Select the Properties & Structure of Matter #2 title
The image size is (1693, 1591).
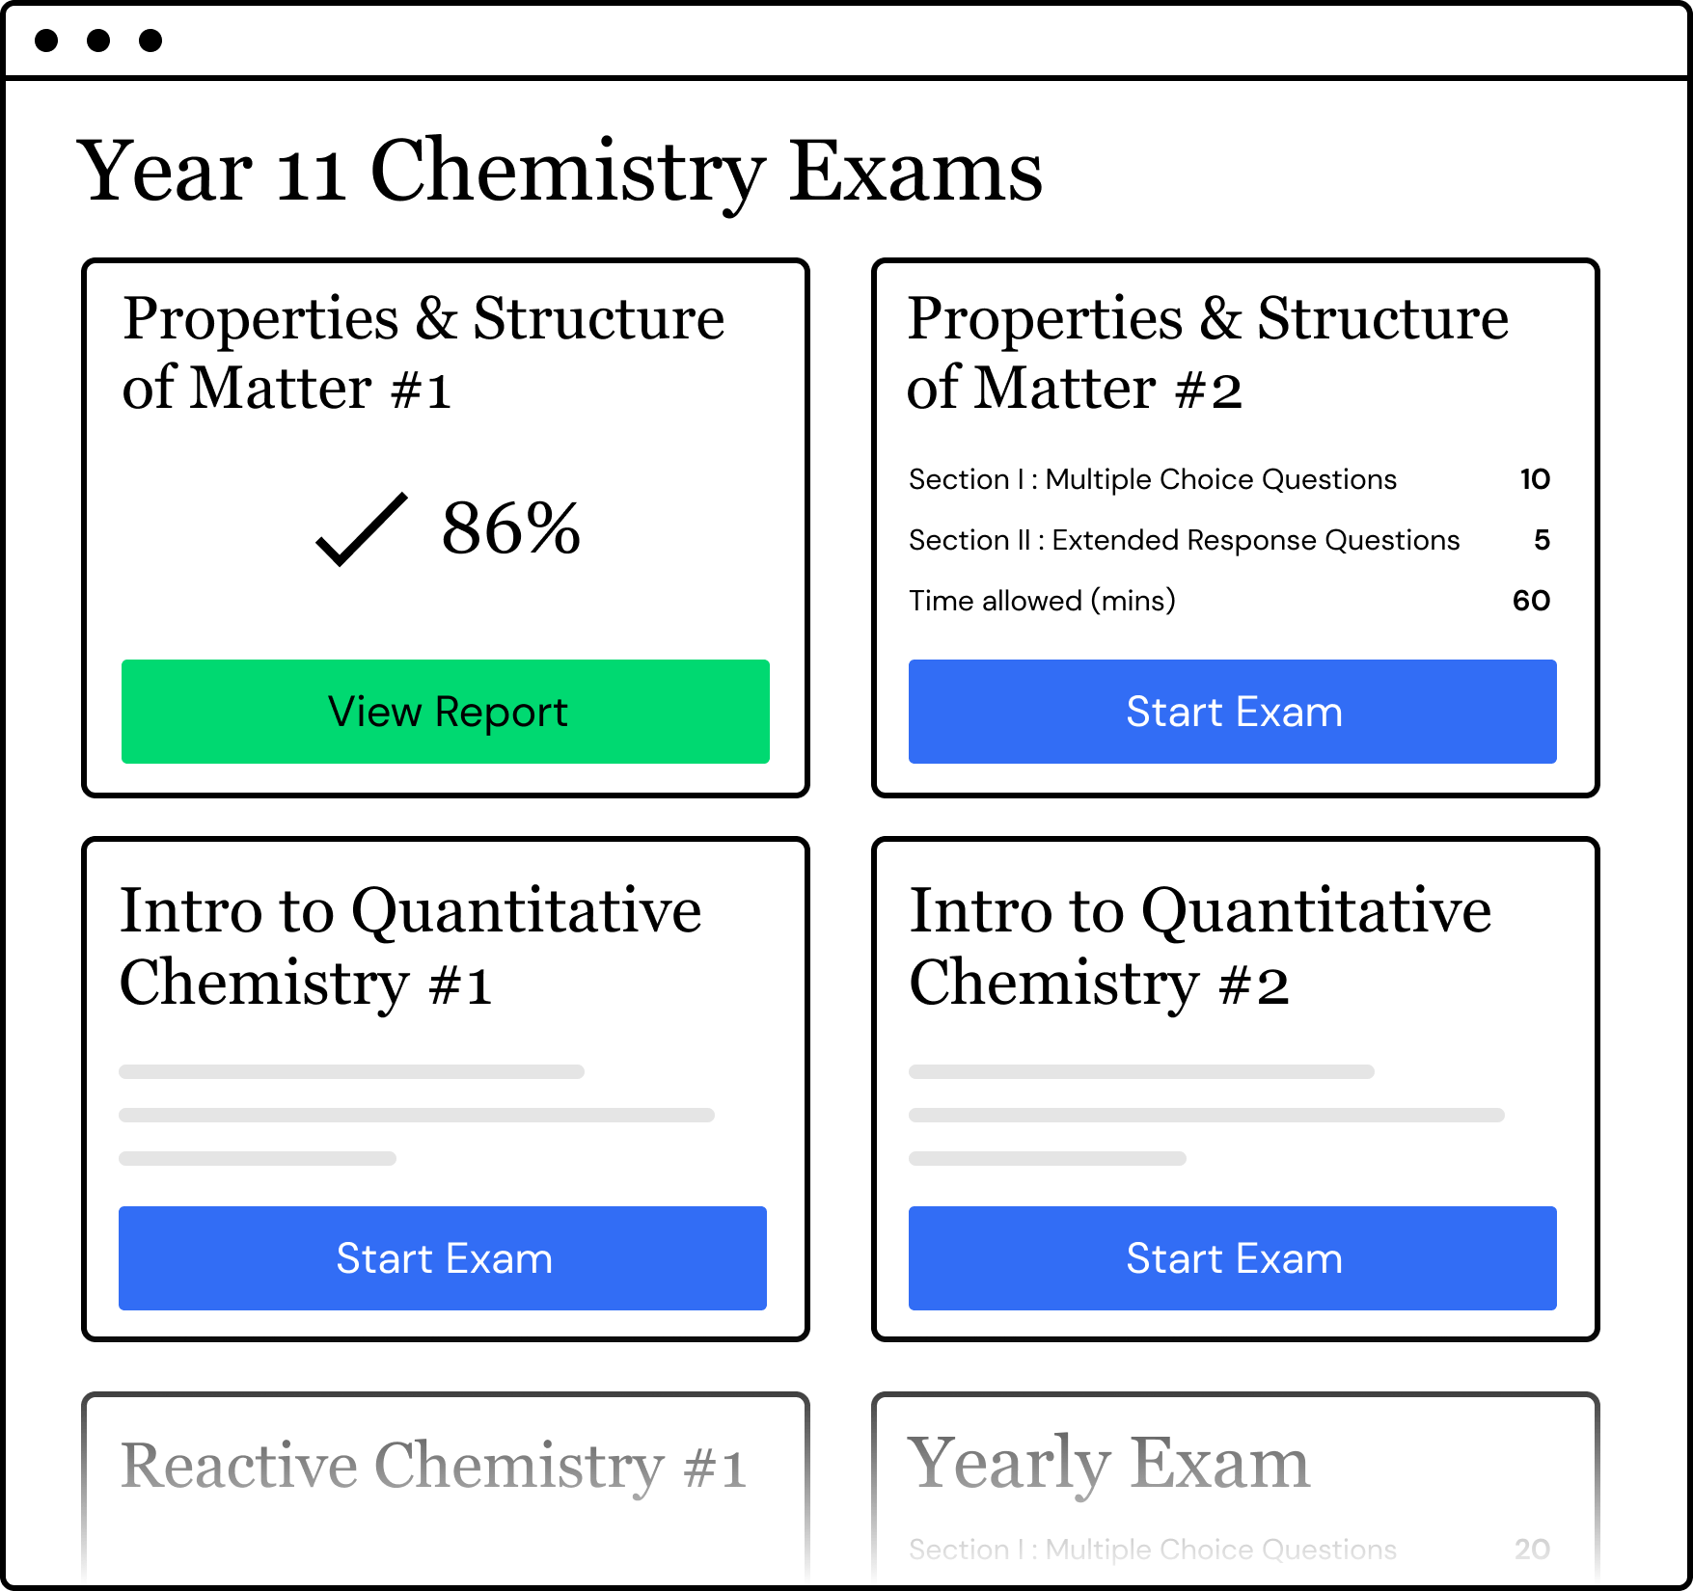click(x=1208, y=353)
